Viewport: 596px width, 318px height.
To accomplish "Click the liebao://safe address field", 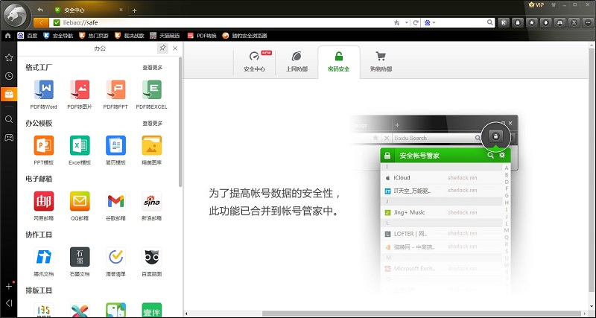I will 221,23.
